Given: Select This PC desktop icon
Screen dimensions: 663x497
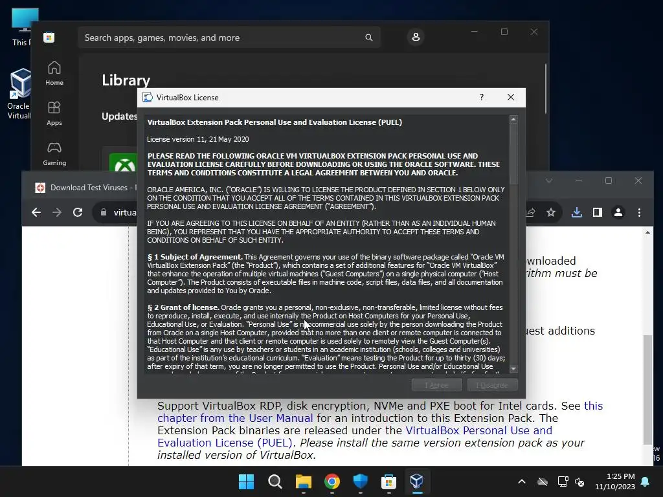Looking at the screenshot, I should point(22,27).
